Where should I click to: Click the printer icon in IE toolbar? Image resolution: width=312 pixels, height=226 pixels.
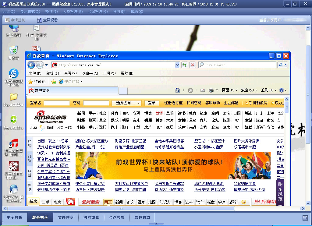(211, 90)
